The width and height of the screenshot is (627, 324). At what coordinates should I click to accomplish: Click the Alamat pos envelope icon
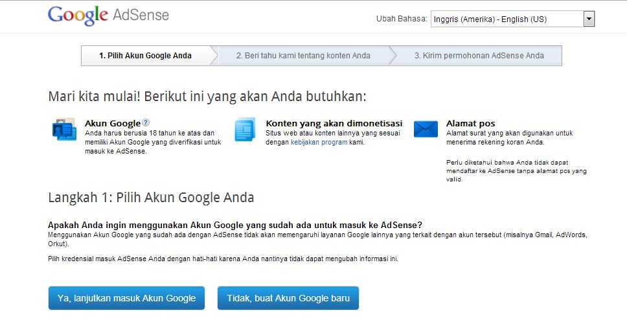426,129
